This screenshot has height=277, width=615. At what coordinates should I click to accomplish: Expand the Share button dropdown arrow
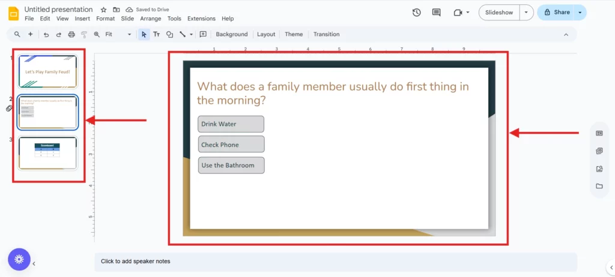[x=580, y=13]
